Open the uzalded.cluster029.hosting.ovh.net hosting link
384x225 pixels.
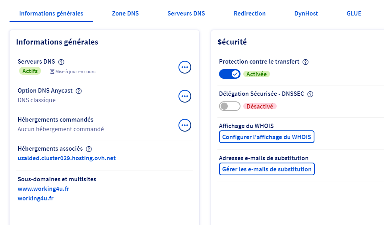pos(66,158)
